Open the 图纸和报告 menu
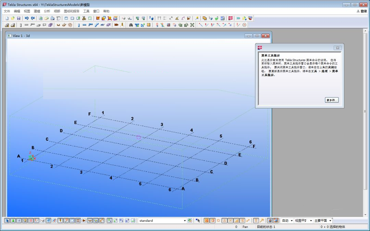 pyautogui.click(x=72, y=11)
